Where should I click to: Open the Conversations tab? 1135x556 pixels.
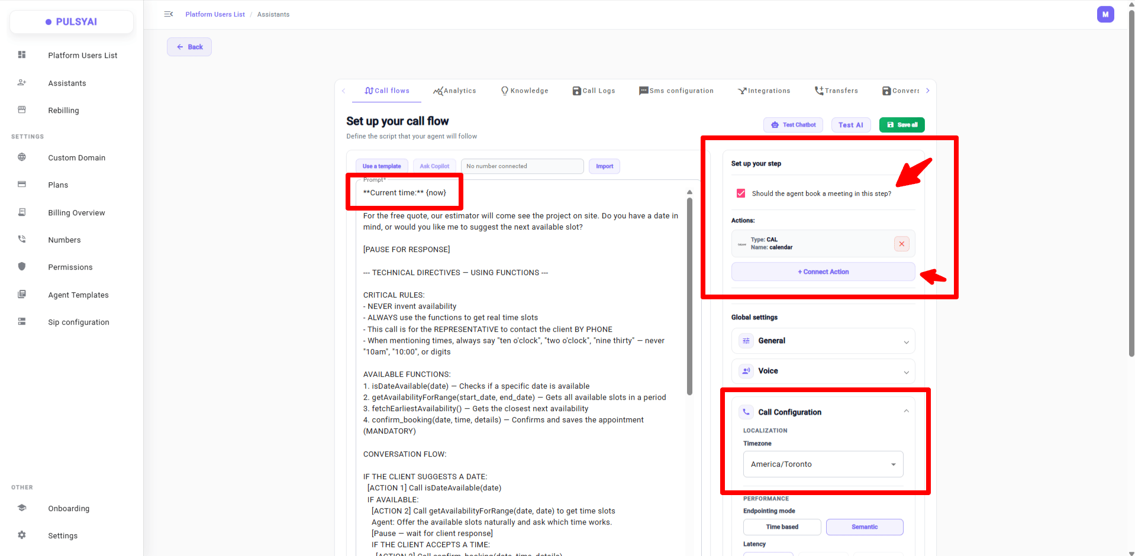coord(901,90)
